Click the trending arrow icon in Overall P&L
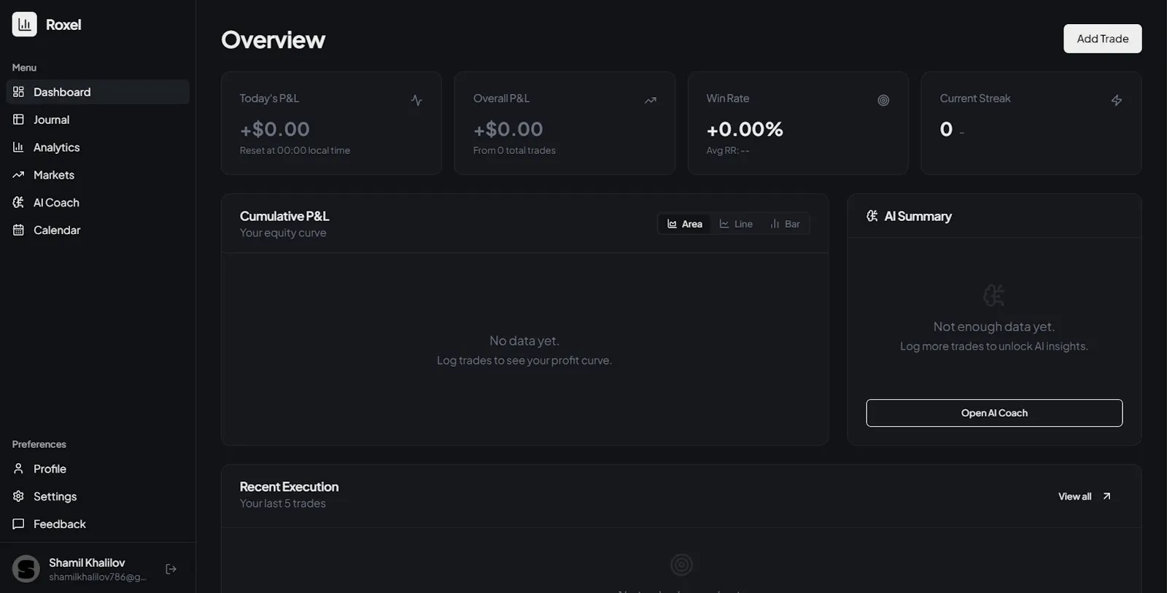This screenshot has width=1167, height=593. point(650,100)
